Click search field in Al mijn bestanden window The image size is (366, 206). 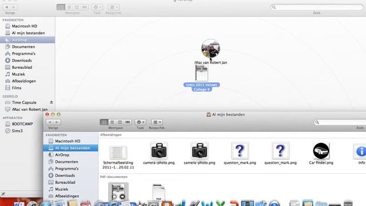(340, 122)
